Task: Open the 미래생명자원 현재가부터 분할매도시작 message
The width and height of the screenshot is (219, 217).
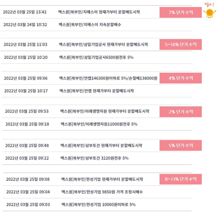Action: click(105, 111)
